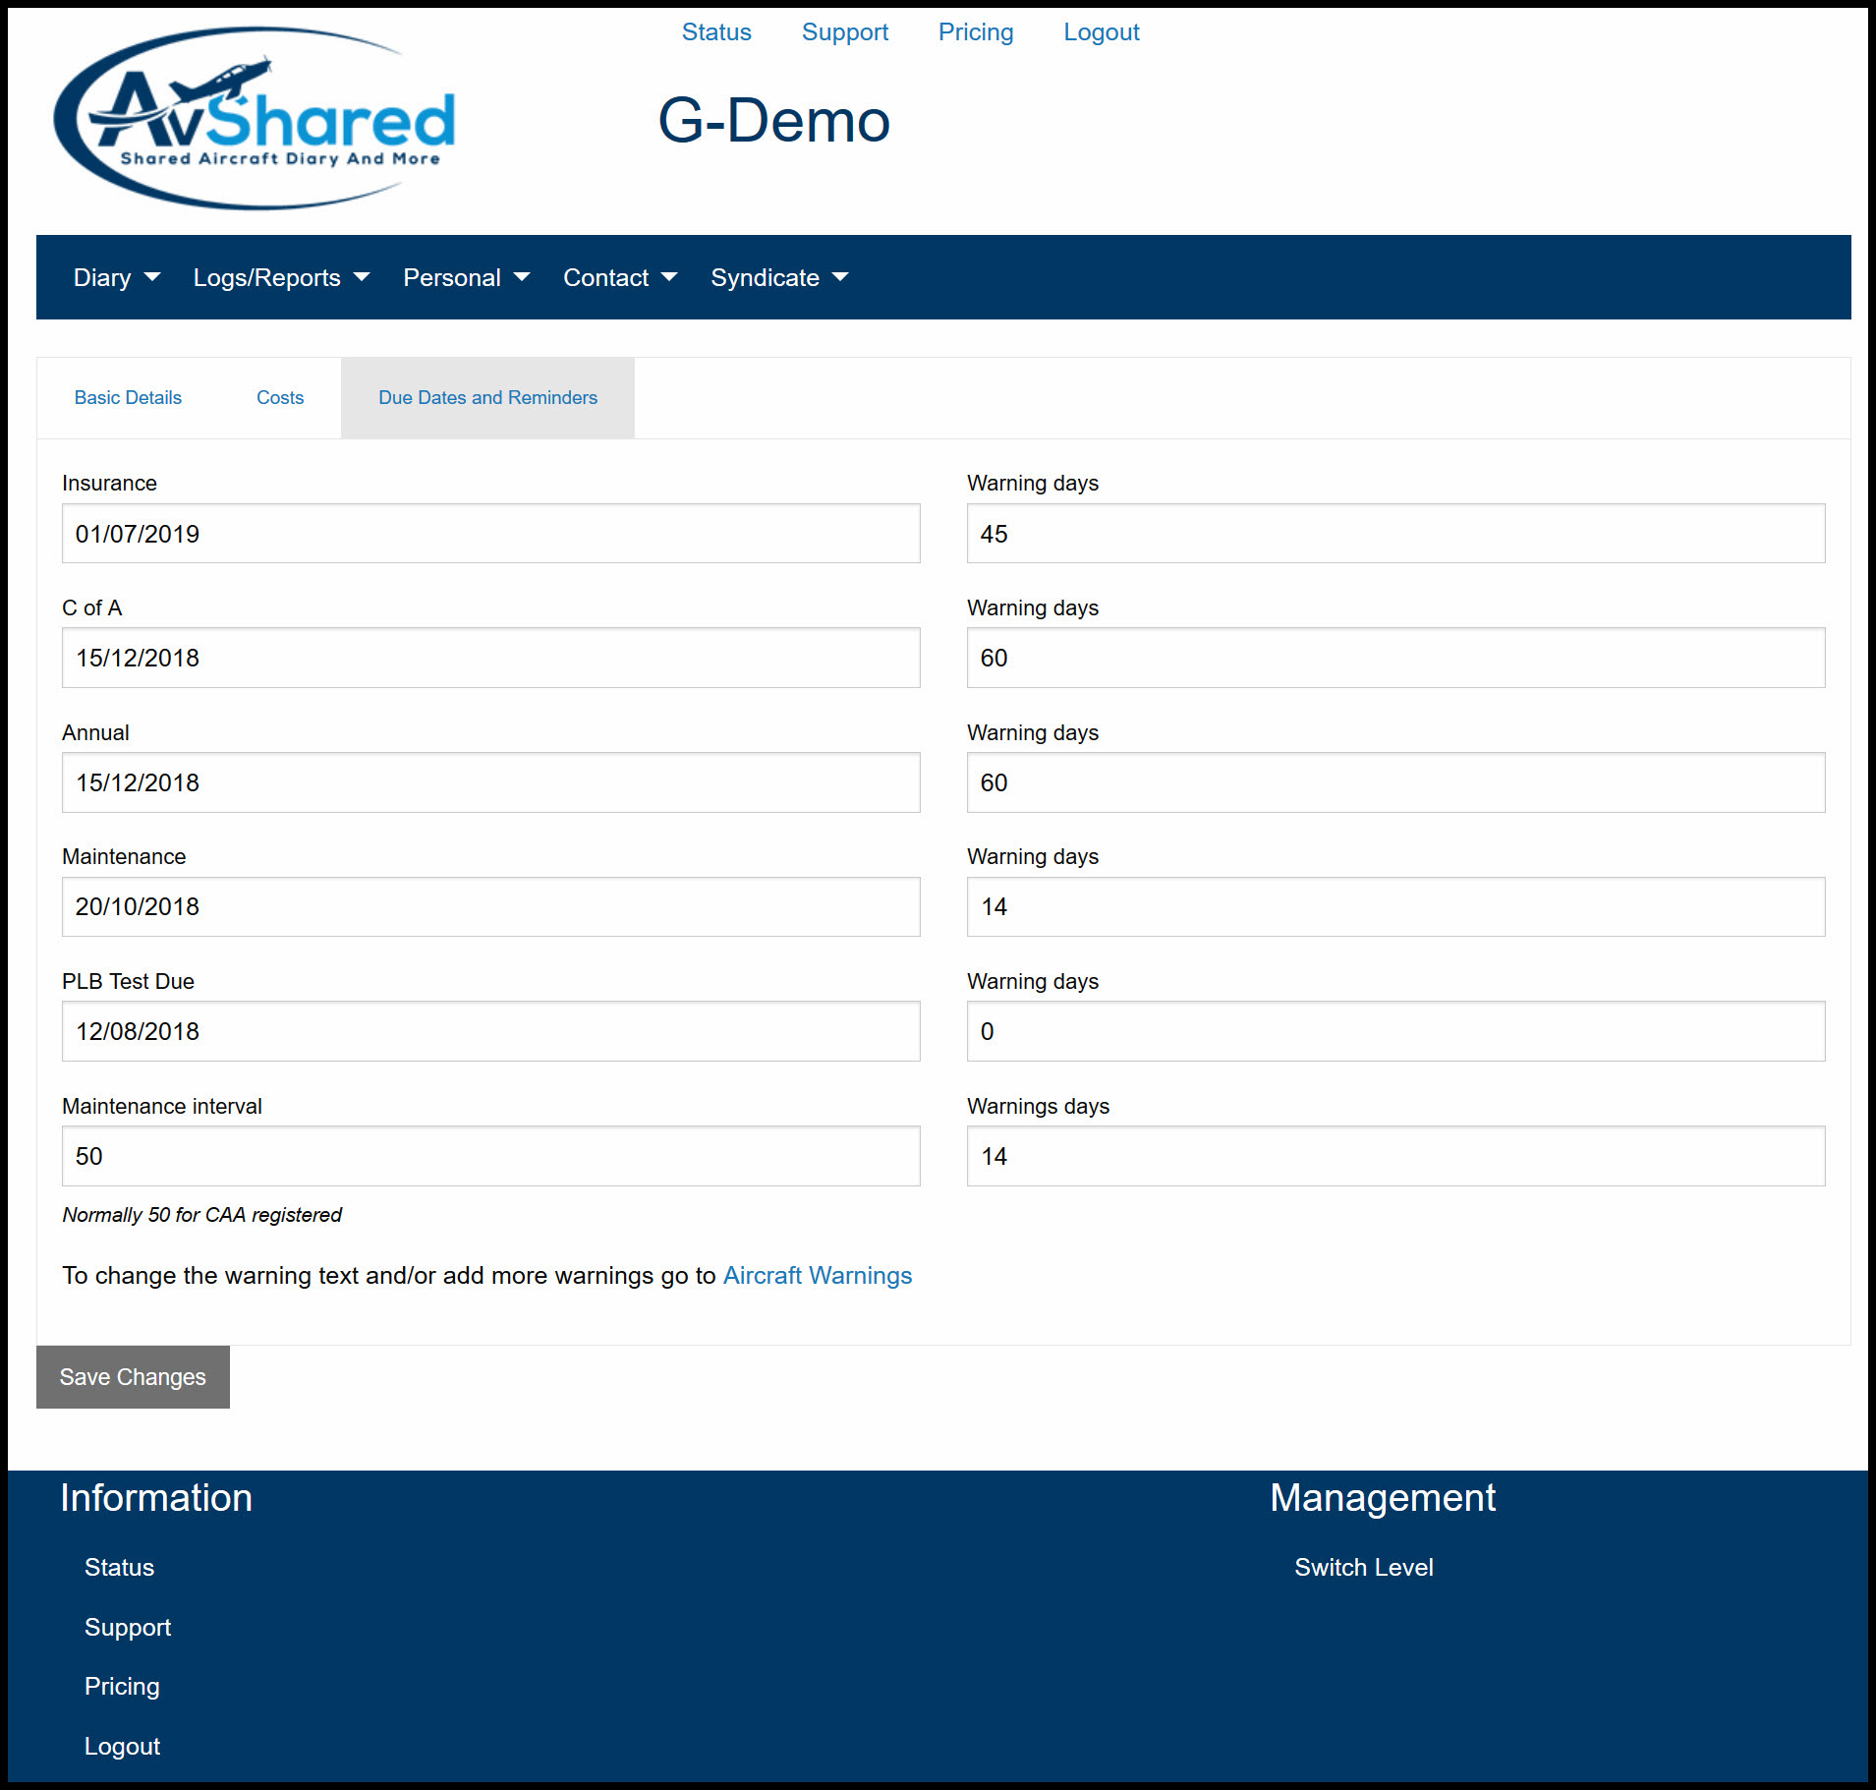This screenshot has height=1790, width=1876.
Task: Focus the Annual date field
Action: pyautogui.click(x=490, y=782)
